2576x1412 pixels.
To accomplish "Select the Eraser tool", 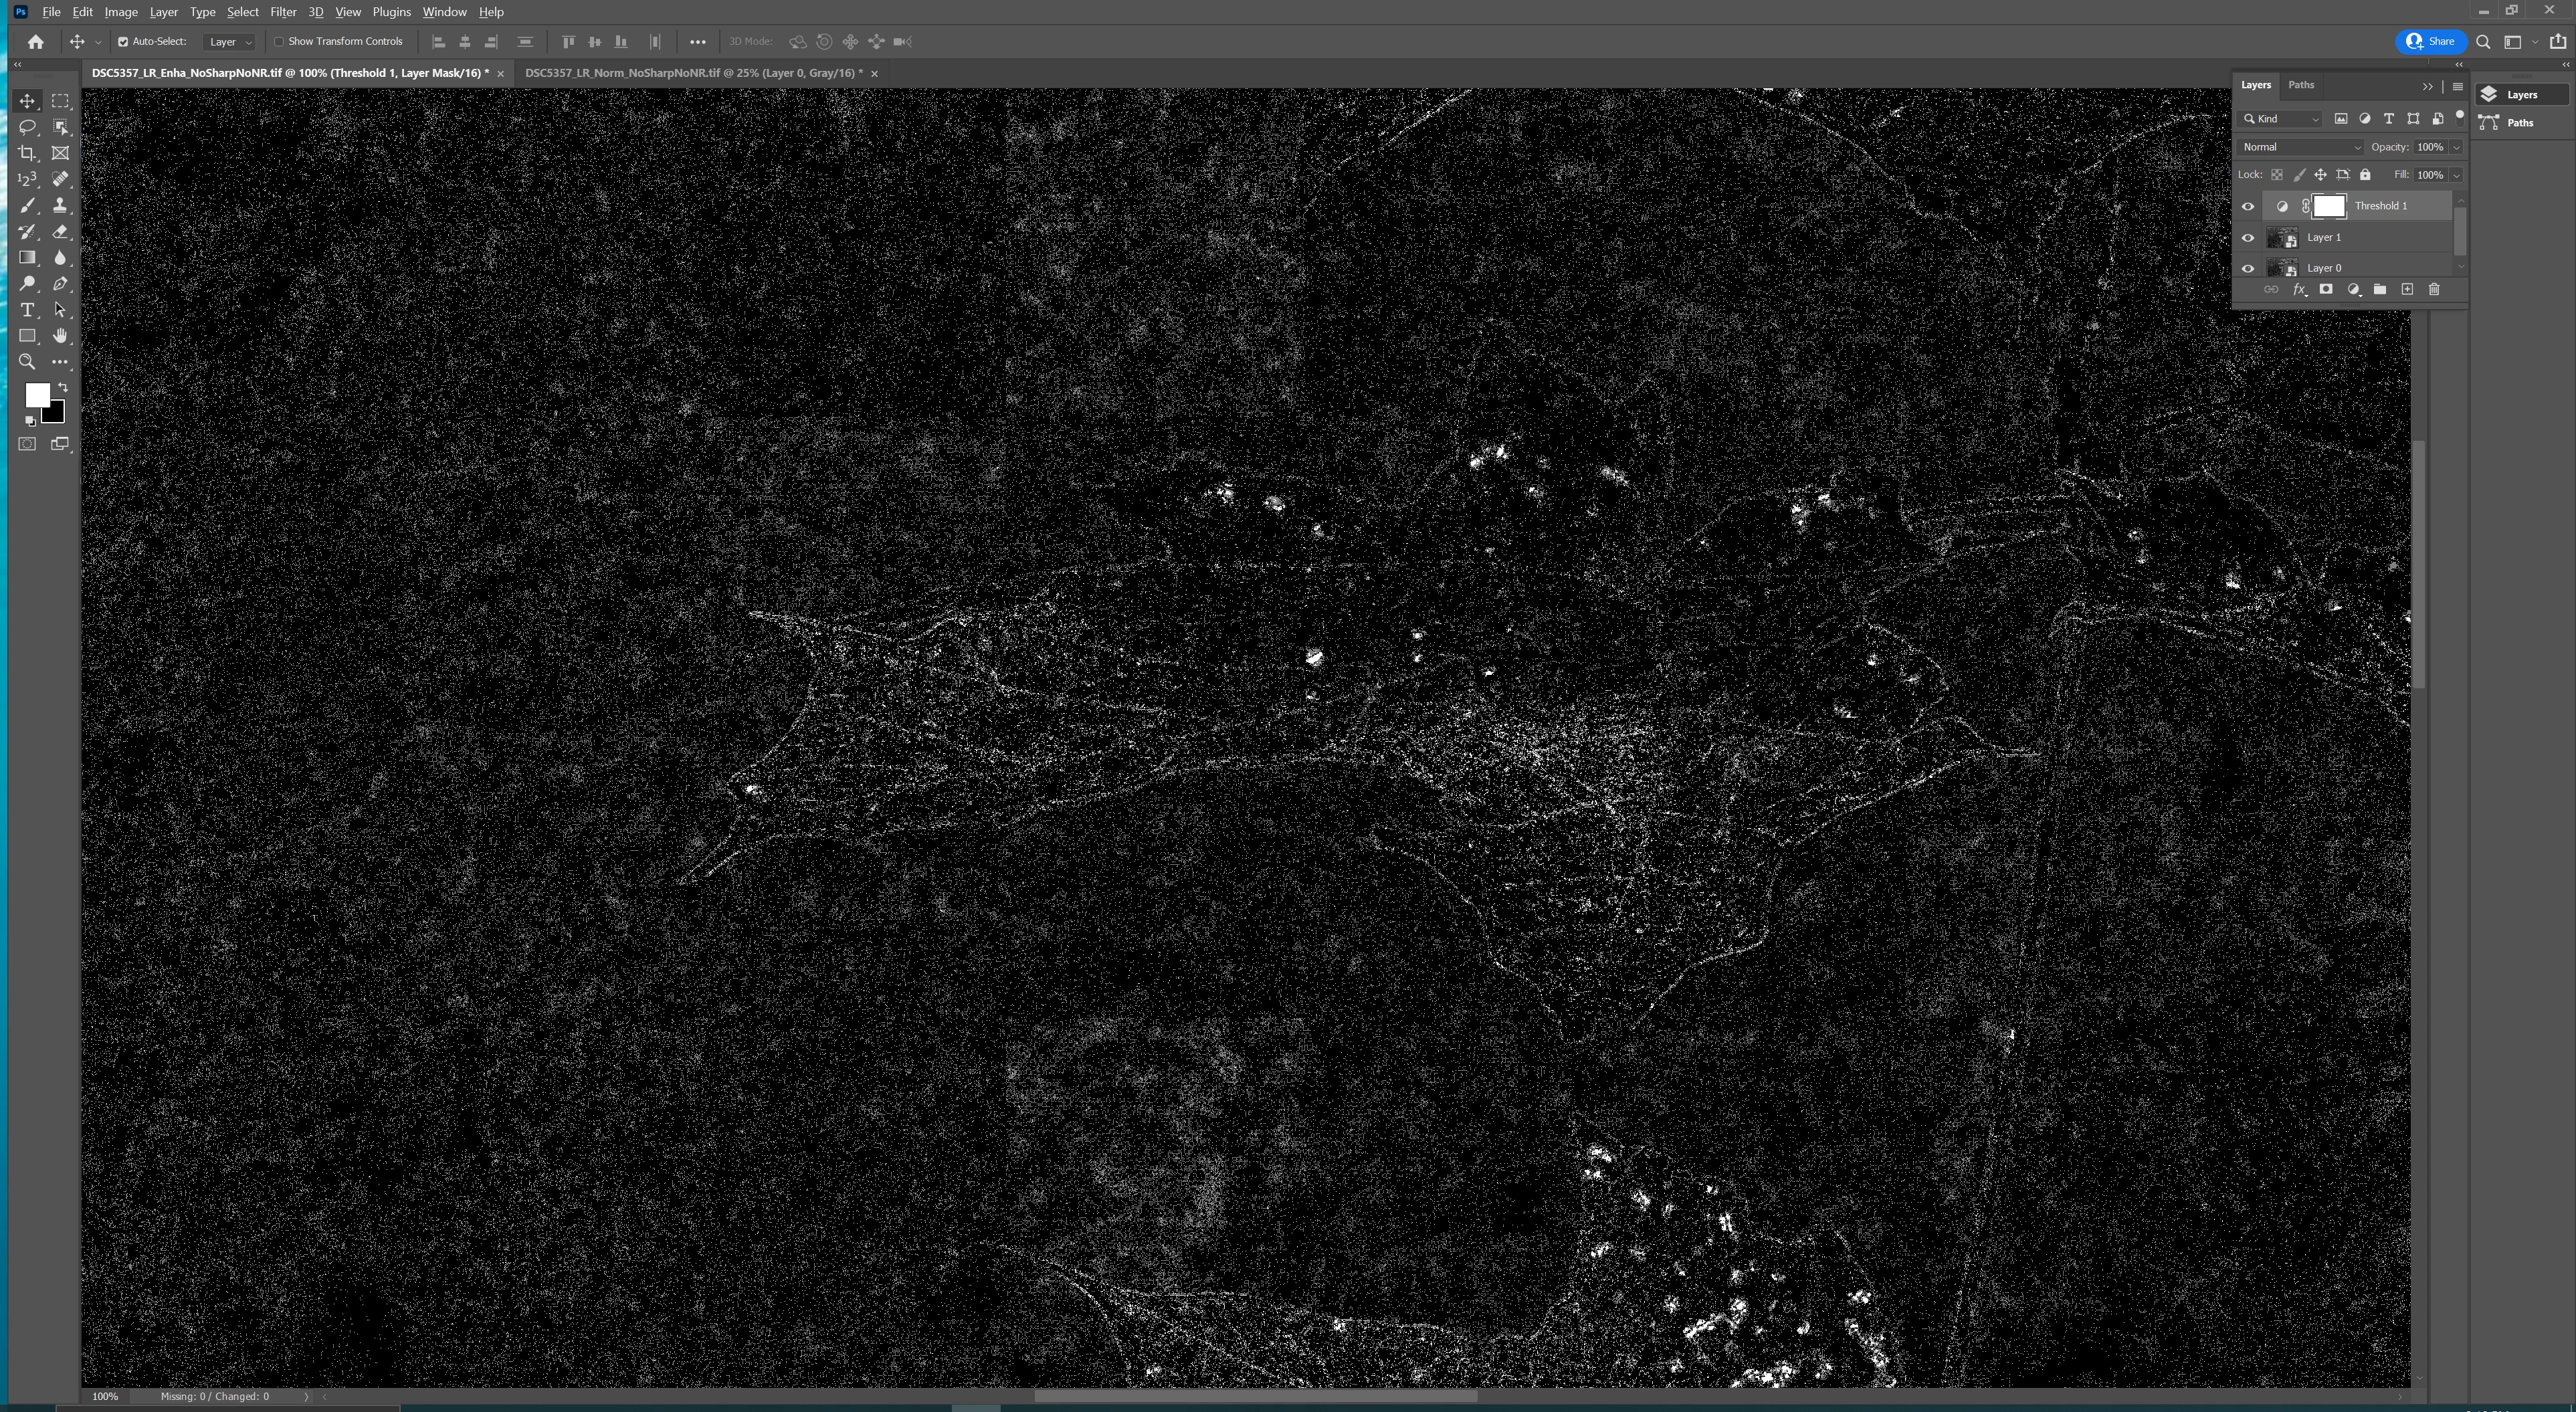I will pos(60,231).
